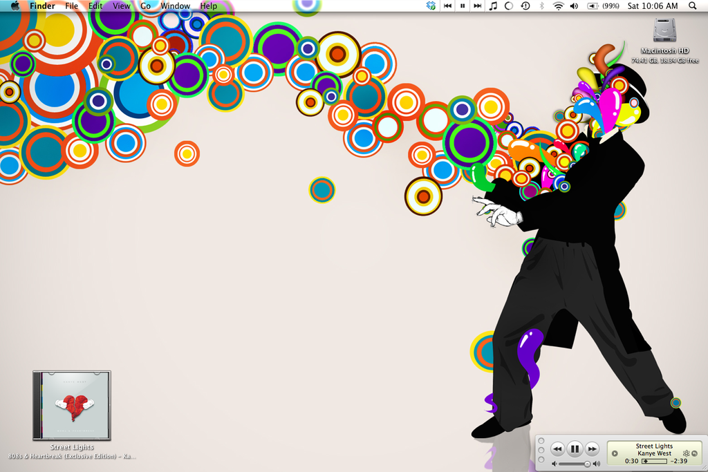Fast forward track in iTunes mini player
Viewport: 708px width, 472px height.
point(592,449)
